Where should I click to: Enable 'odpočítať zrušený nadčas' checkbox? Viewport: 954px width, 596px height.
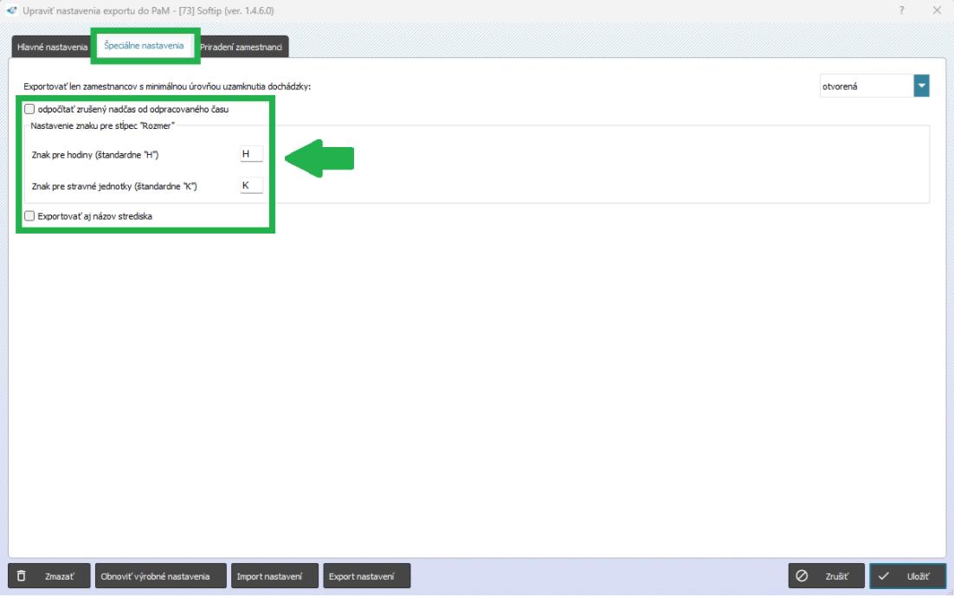(30, 110)
